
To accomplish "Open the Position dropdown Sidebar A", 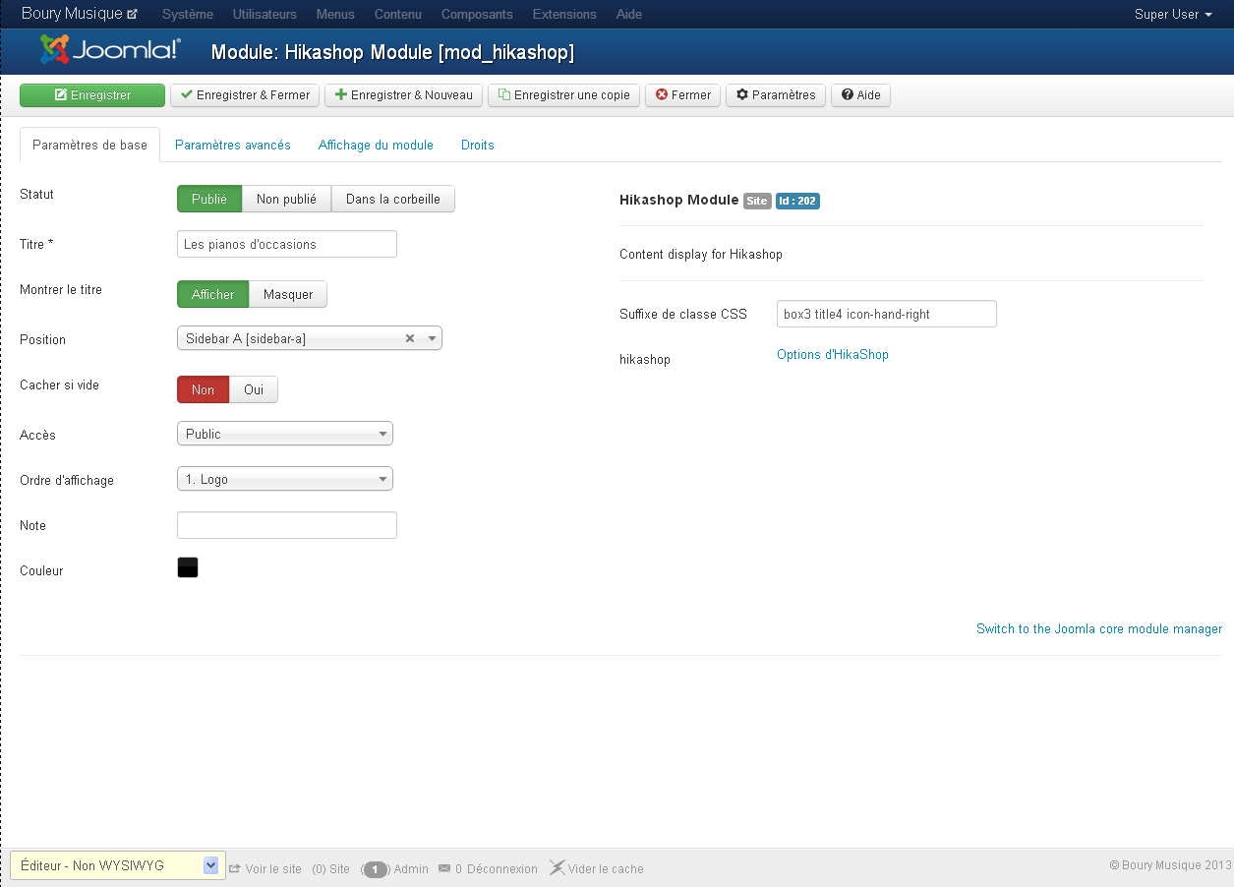I will pos(310,338).
